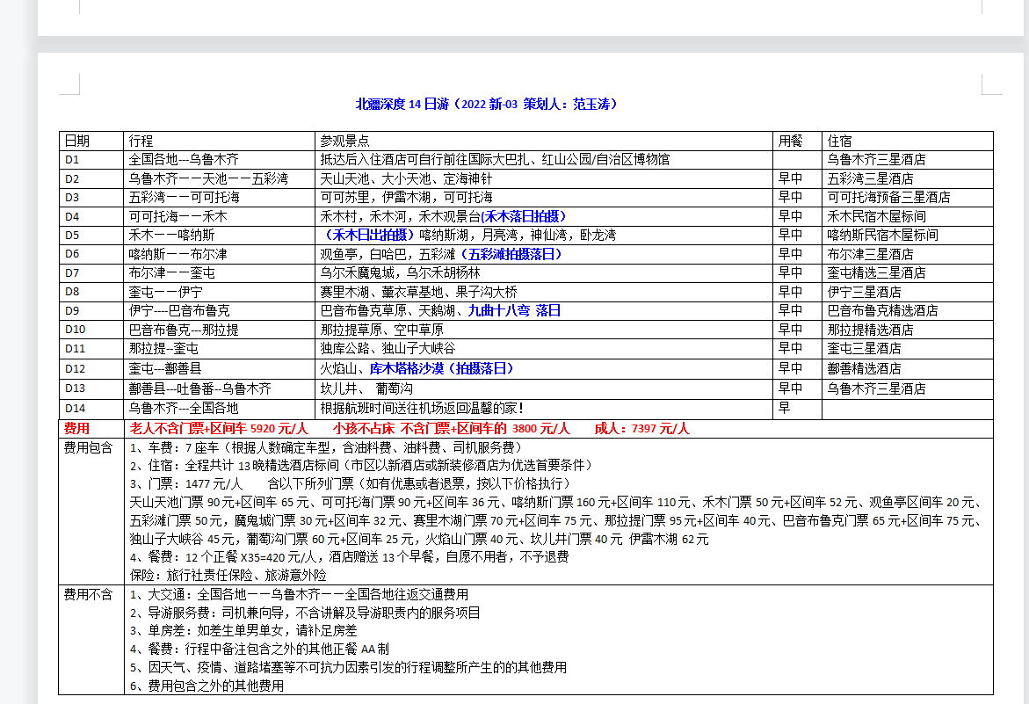Click the red "费用" row label

(77, 428)
